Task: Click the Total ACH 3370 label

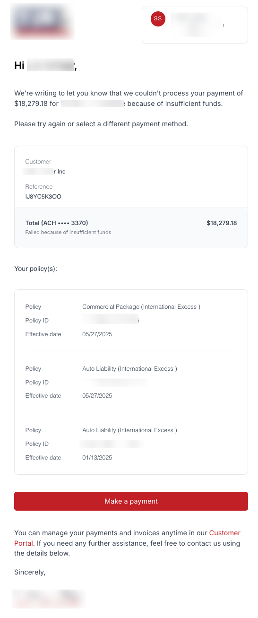Action: (57, 223)
